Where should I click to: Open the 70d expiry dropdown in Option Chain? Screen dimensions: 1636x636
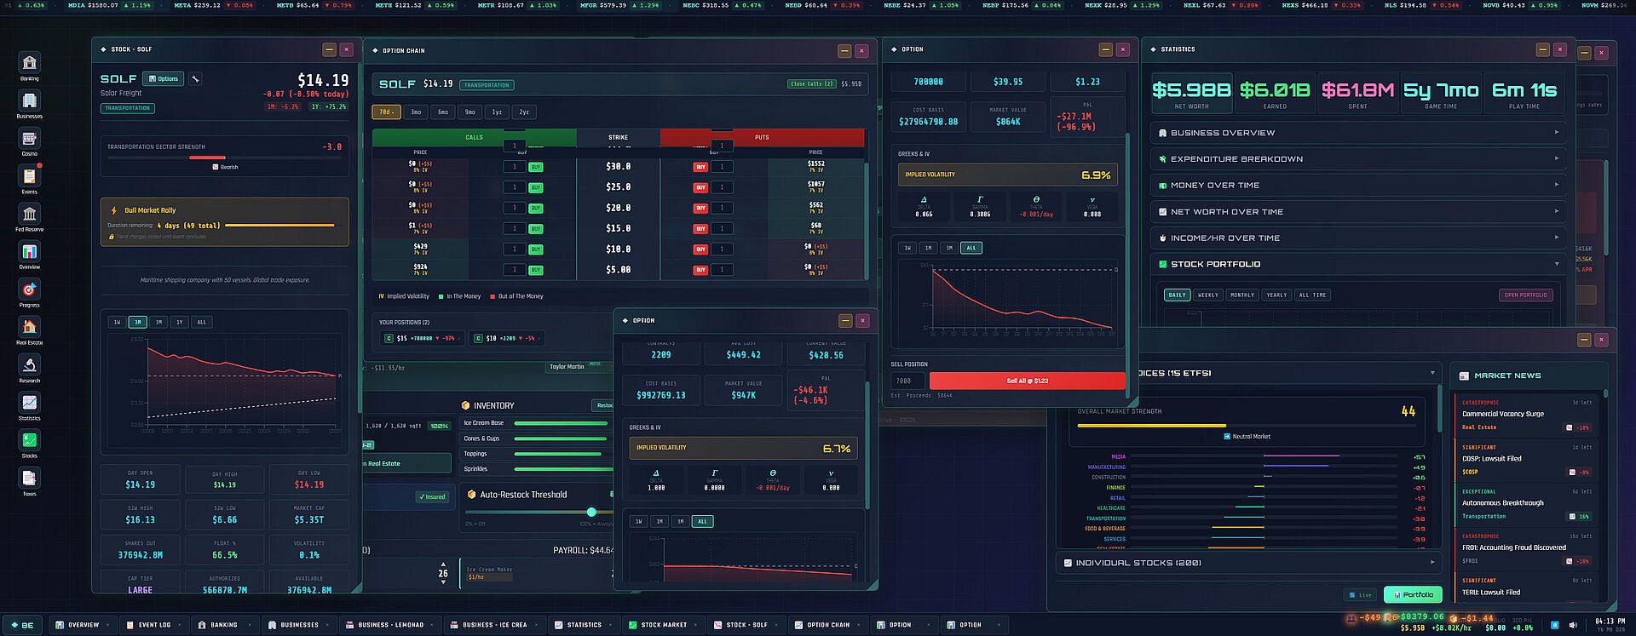pyautogui.click(x=386, y=112)
